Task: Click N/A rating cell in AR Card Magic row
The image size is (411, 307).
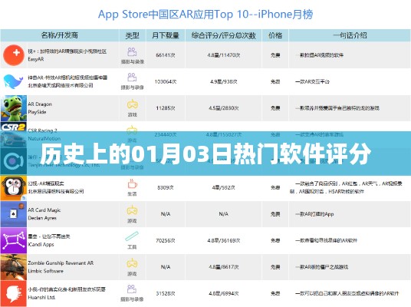Action: point(224,214)
